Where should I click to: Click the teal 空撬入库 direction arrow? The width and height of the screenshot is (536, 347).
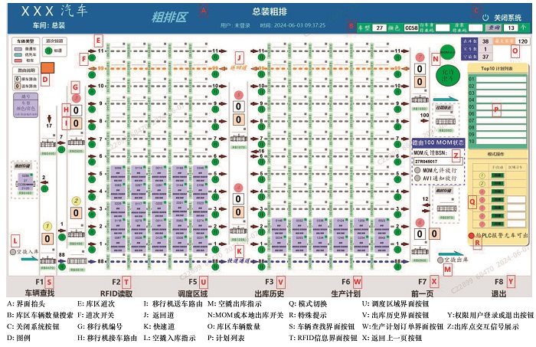click(x=30, y=259)
